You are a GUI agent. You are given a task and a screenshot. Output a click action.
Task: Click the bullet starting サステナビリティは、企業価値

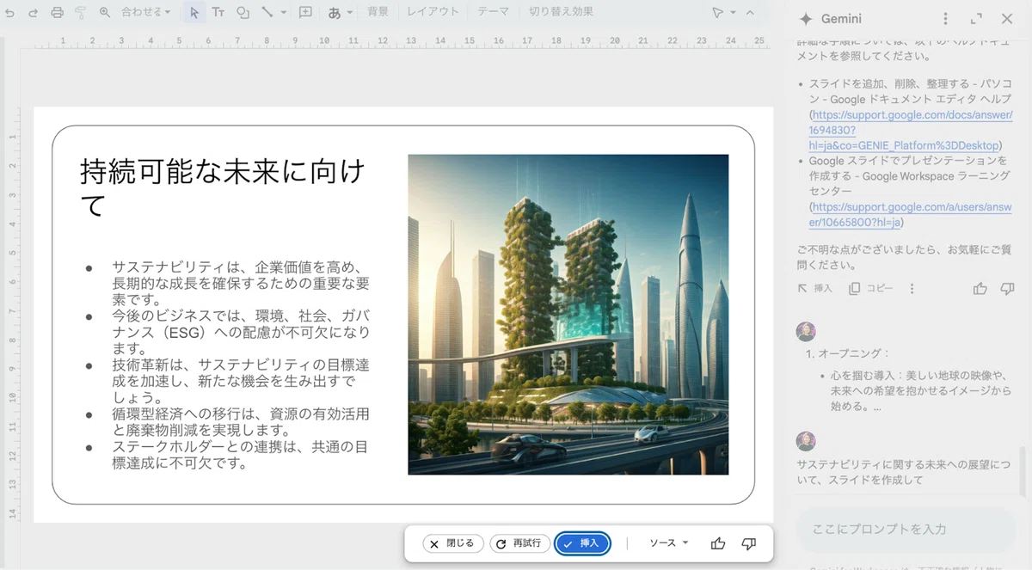(242, 283)
